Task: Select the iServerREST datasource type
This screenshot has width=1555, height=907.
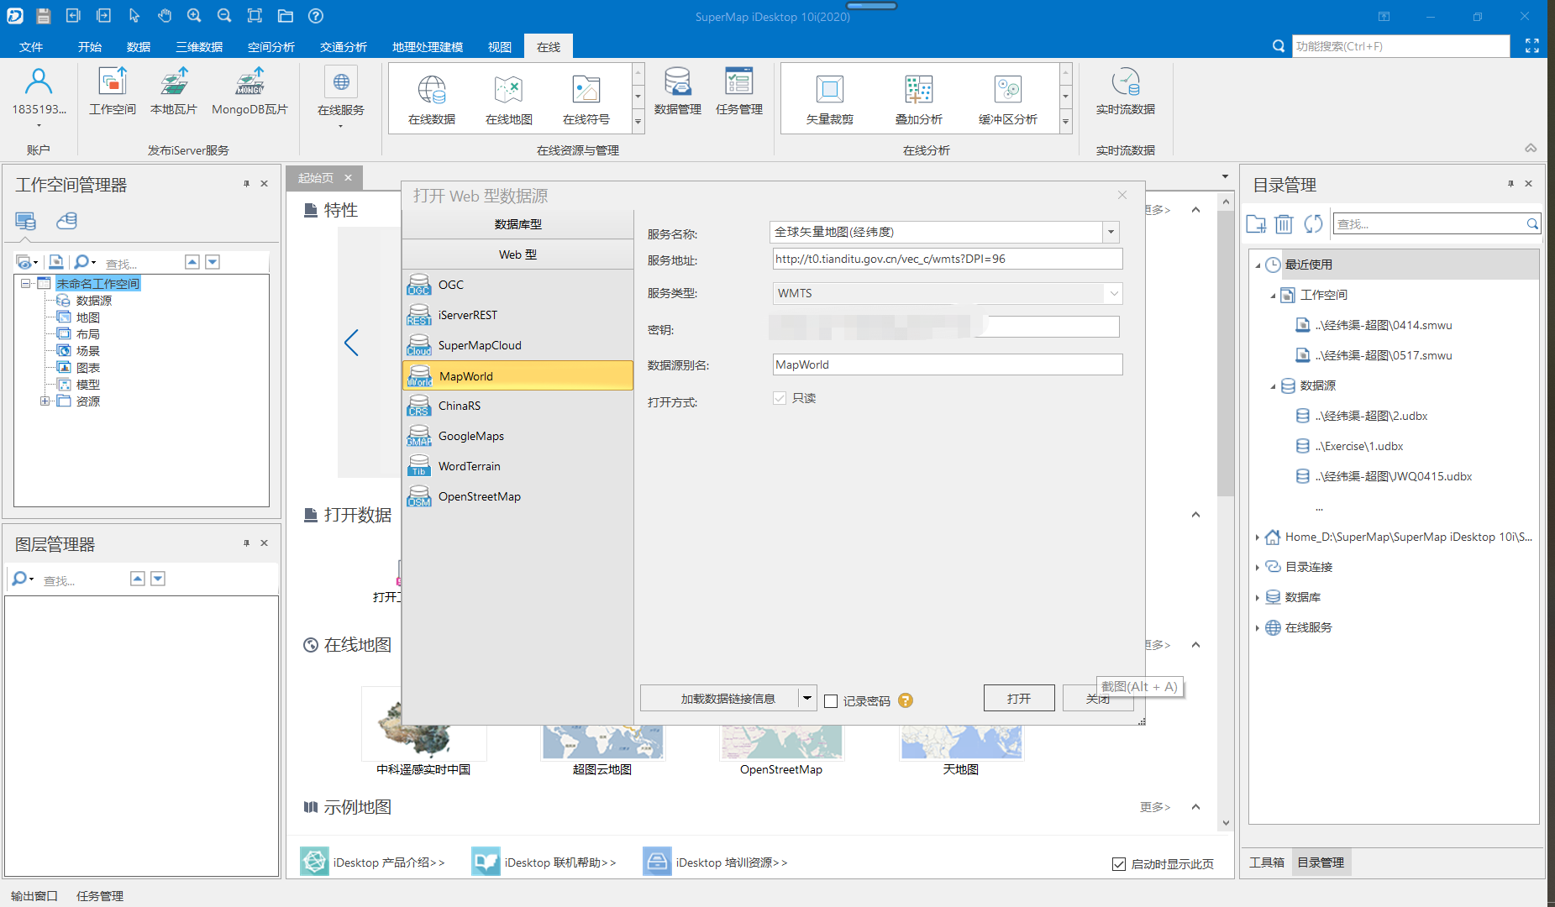Action: tap(517, 315)
